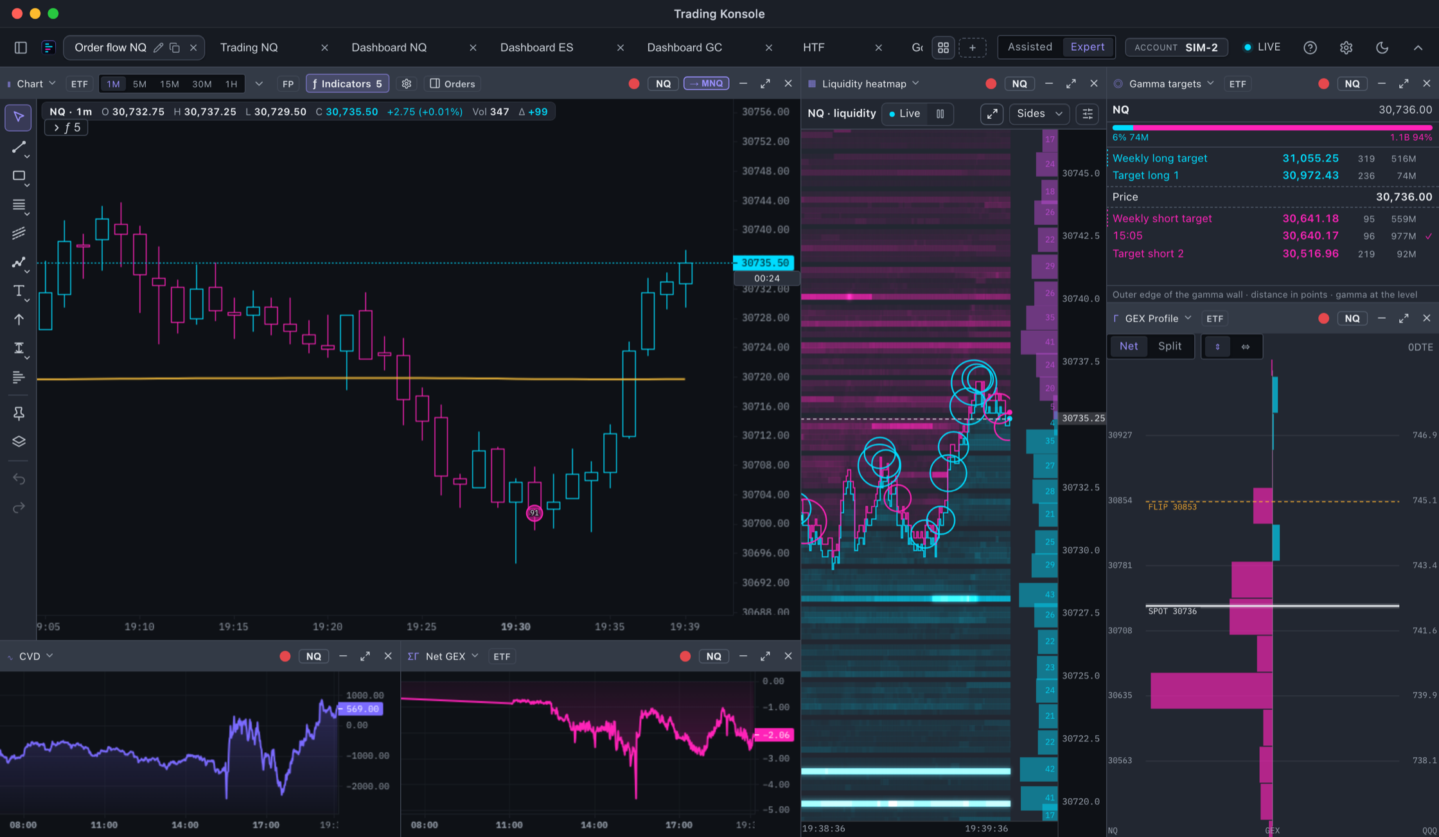Image resolution: width=1439 pixels, height=837 pixels.
Task: Click the MNQ link symbol button
Action: 706,84
